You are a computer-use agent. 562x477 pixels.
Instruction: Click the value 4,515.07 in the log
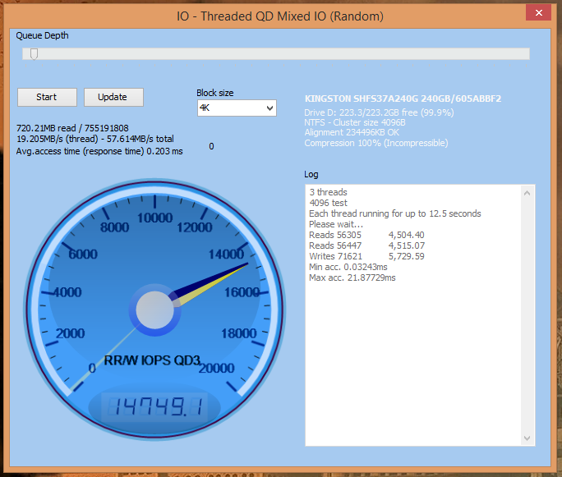click(x=407, y=245)
